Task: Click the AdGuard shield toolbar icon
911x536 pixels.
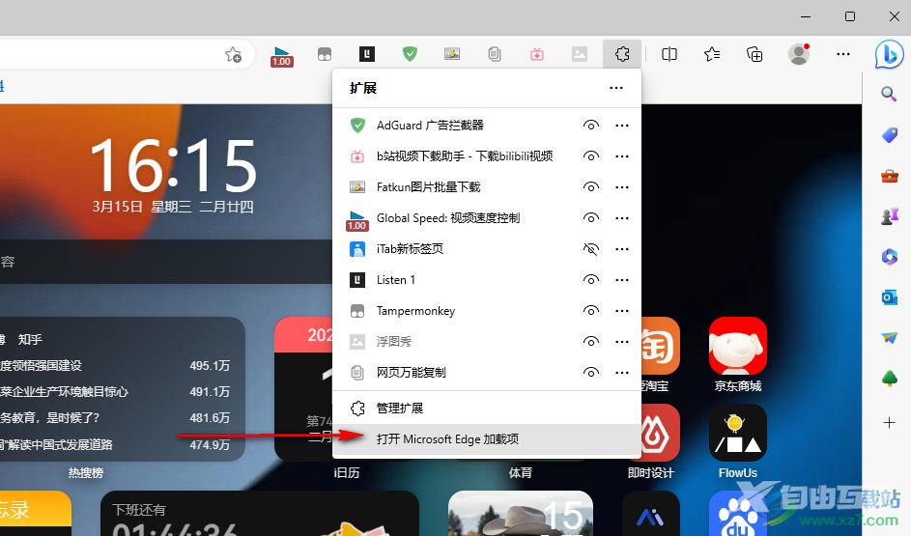Action: 410,54
